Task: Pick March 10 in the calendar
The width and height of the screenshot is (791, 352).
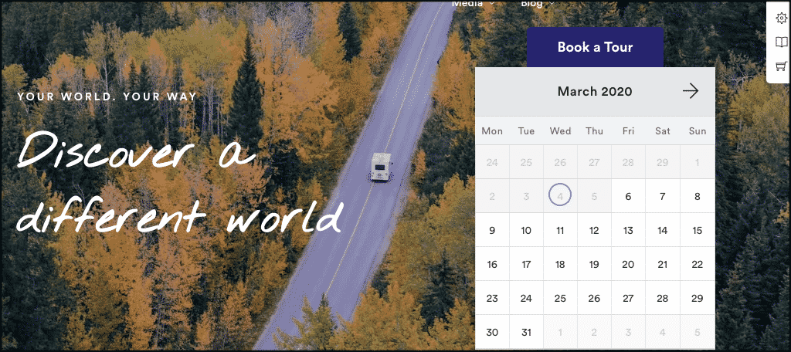Action: (526, 231)
